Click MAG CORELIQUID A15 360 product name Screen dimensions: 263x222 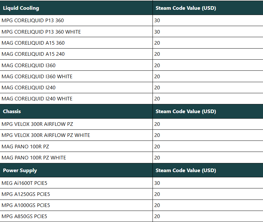tap(33, 43)
